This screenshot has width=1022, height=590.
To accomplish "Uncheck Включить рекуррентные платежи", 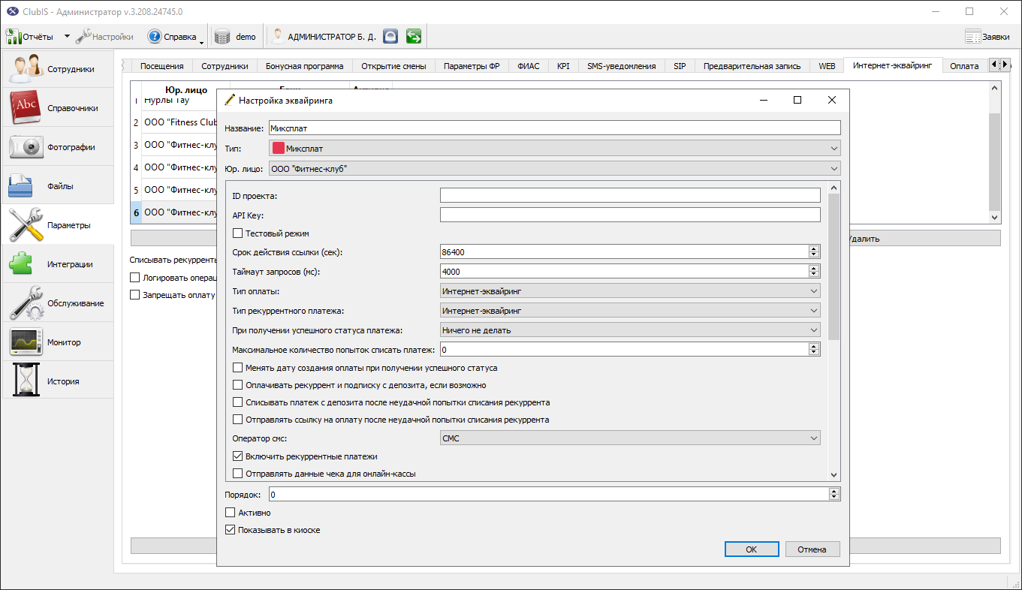I will [x=238, y=456].
